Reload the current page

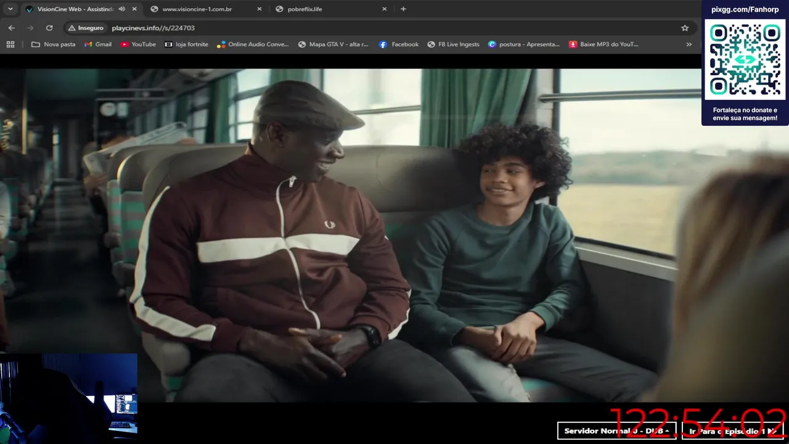coord(49,28)
